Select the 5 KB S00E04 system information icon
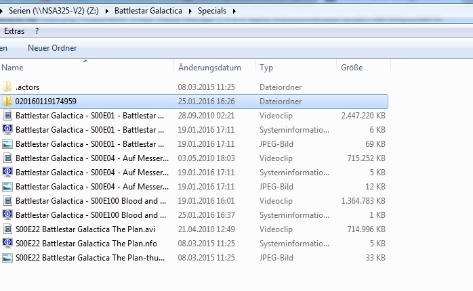This screenshot has width=473, height=291. click(7, 173)
